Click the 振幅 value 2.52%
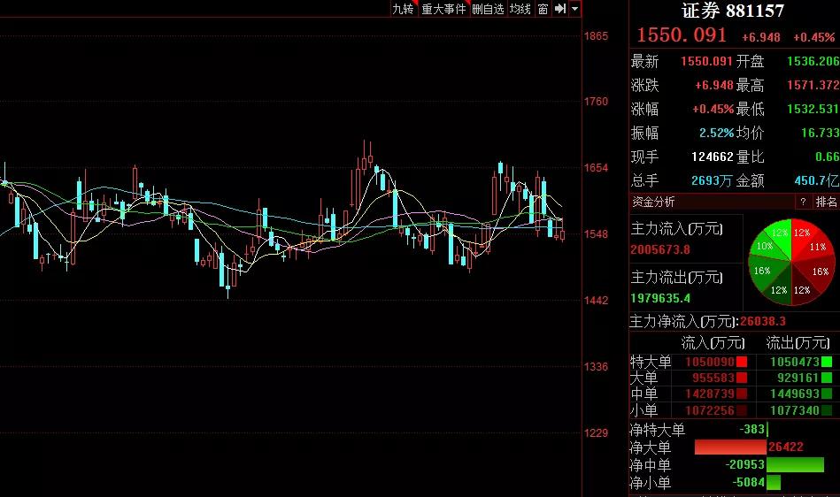Image resolution: width=840 pixels, height=497 pixels. [717, 133]
